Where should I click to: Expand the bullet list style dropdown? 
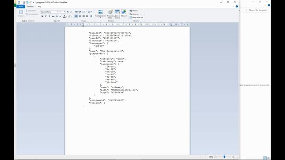[x=86, y=12]
